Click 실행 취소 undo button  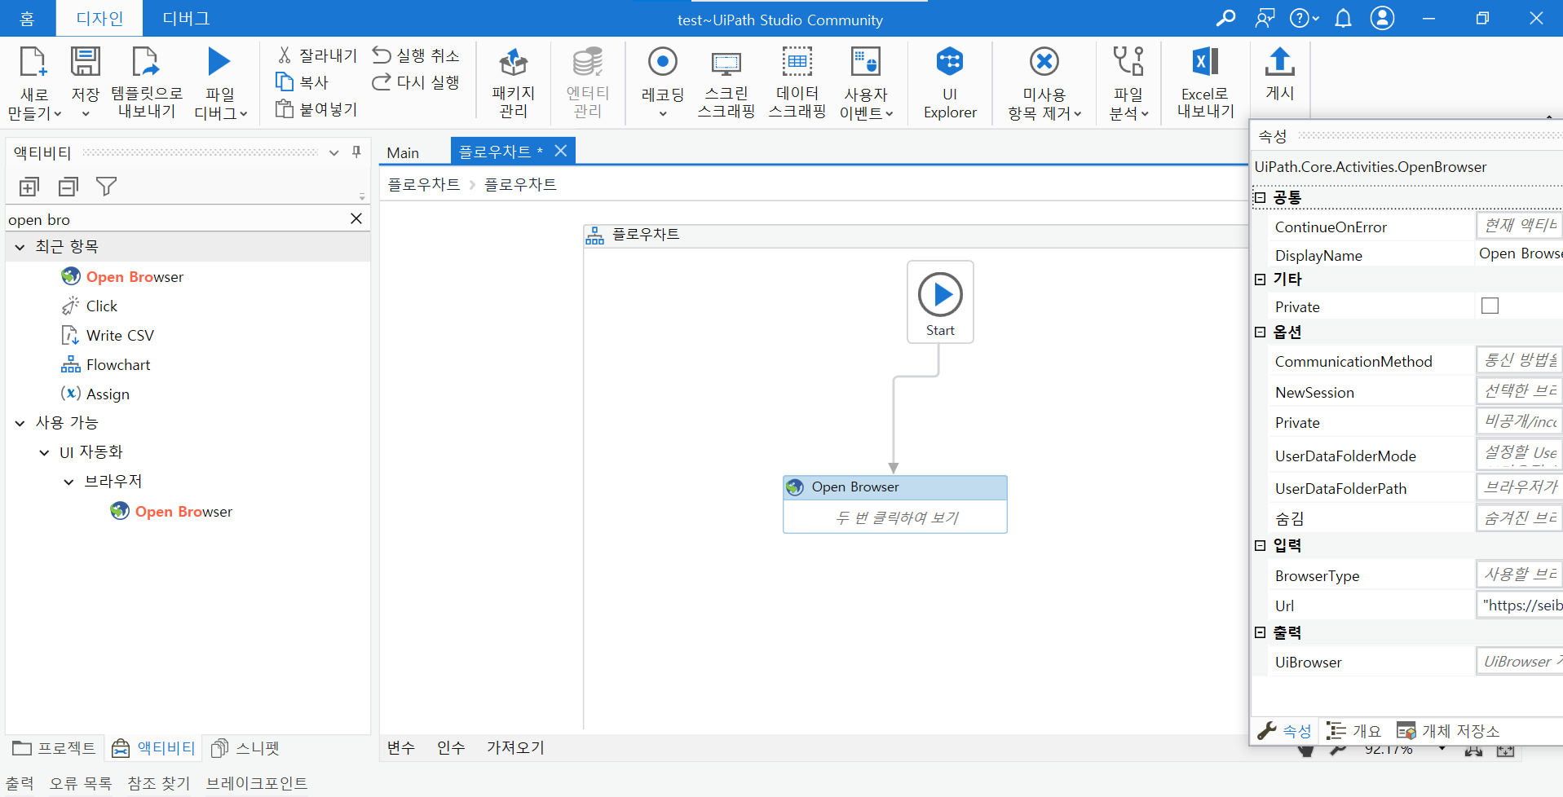pyautogui.click(x=416, y=55)
